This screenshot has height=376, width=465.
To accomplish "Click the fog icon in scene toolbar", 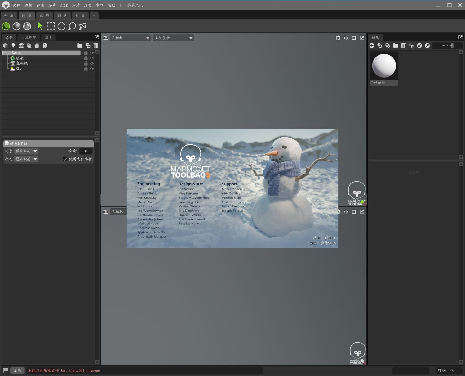I will pyautogui.click(x=29, y=46).
